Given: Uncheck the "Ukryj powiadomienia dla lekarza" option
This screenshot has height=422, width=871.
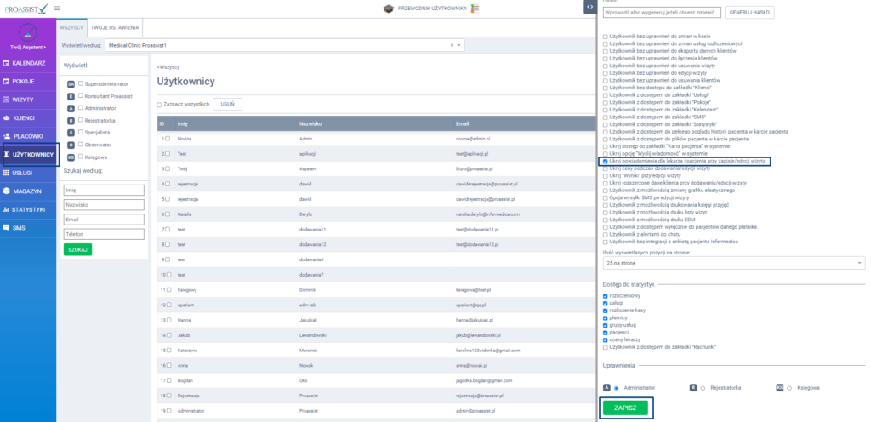Looking at the screenshot, I should coord(605,160).
